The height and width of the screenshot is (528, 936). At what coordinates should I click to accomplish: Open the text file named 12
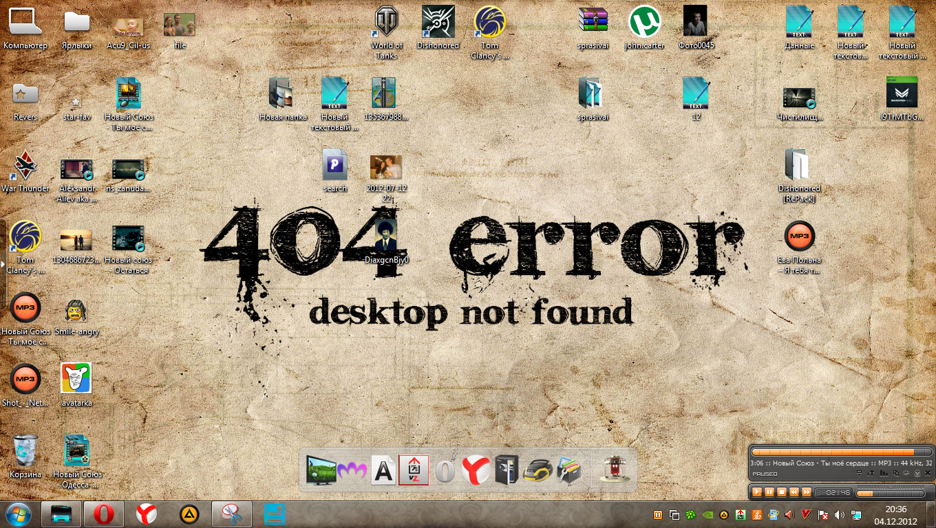coord(696,99)
